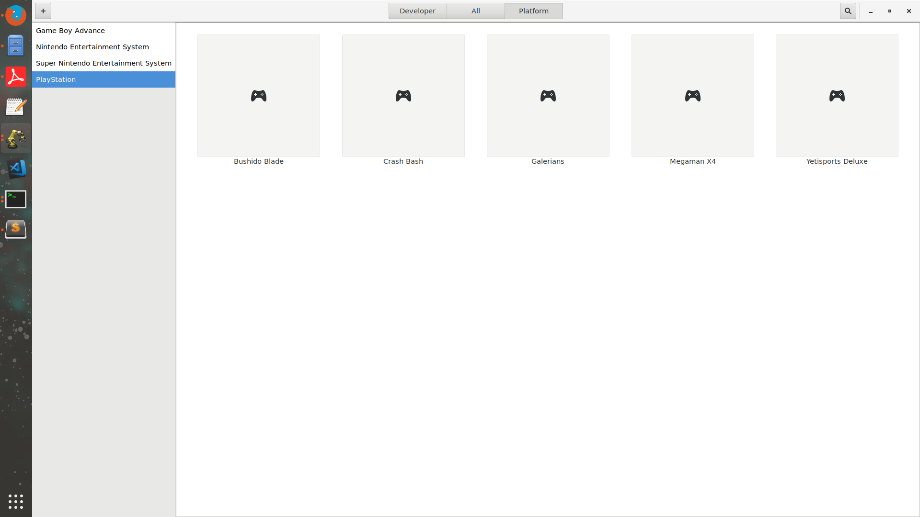The image size is (920, 517).
Task: Click the add game plus button
Action: (x=43, y=11)
